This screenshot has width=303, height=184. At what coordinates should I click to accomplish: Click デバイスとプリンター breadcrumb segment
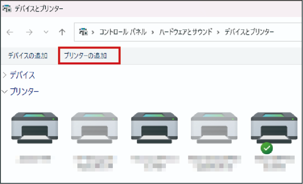(x=249, y=32)
